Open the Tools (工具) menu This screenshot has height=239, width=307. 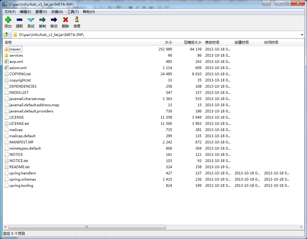click(x=73, y=12)
